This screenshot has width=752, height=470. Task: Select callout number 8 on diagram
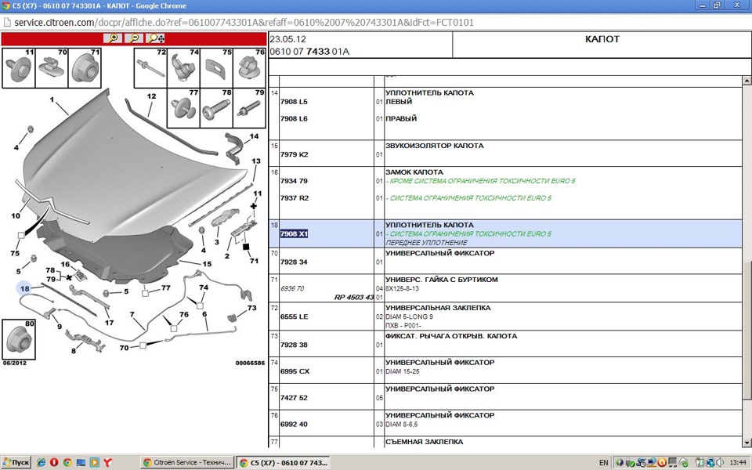pyautogui.click(x=74, y=351)
